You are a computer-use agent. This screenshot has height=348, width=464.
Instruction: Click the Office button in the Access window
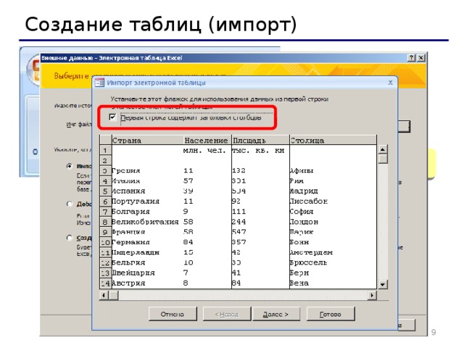tap(33, 70)
